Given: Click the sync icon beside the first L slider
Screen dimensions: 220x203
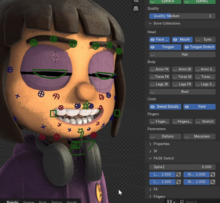Looking at the screenshot, I should pos(179,174).
